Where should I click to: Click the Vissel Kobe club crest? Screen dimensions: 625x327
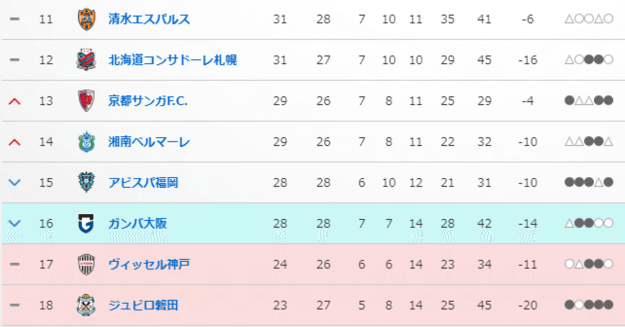(x=85, y=264)
